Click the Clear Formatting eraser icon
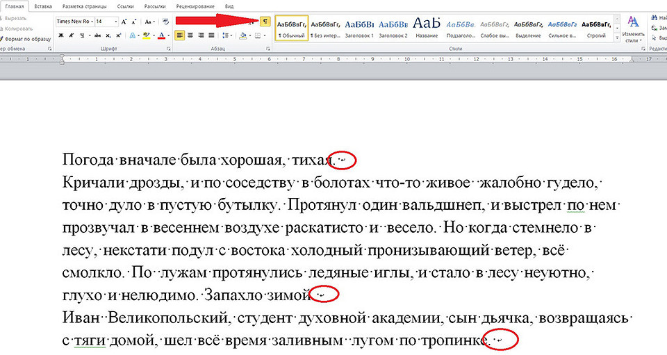 tap(165, 22)
